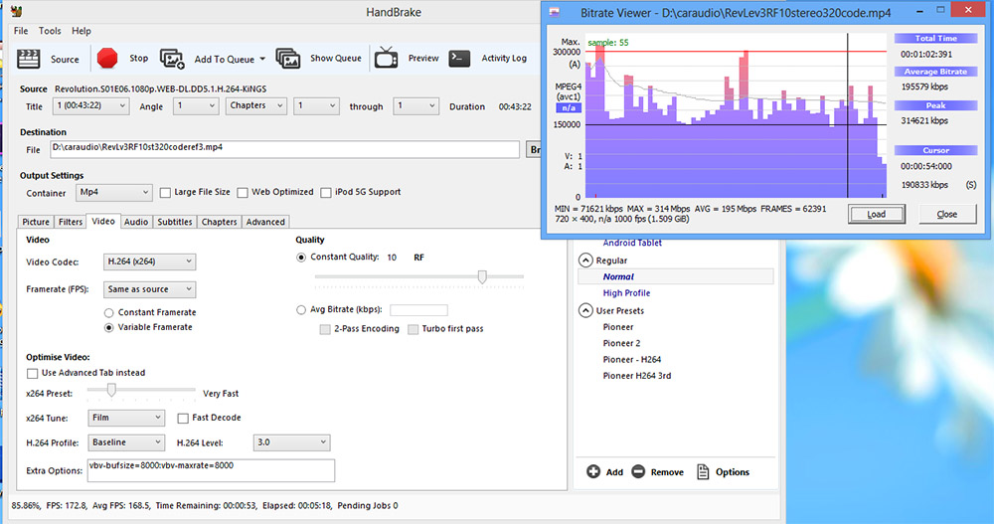994x524 pixels.
Task: Switch to the Advanced tab
Action: [x=265, y=222]
